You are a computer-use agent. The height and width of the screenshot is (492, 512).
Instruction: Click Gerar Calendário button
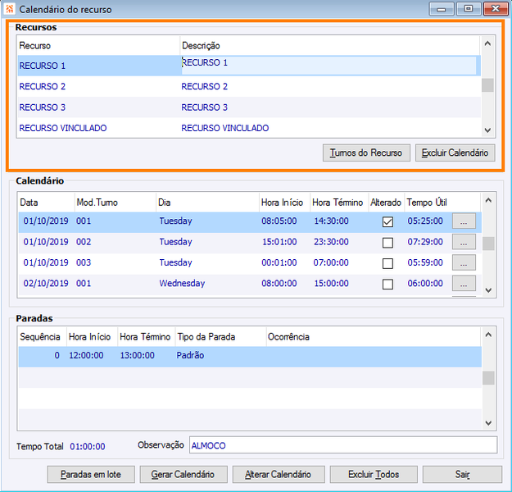(184, 474)
